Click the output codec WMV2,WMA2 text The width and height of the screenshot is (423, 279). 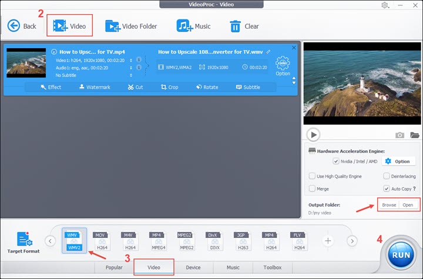tap(179, 68)
